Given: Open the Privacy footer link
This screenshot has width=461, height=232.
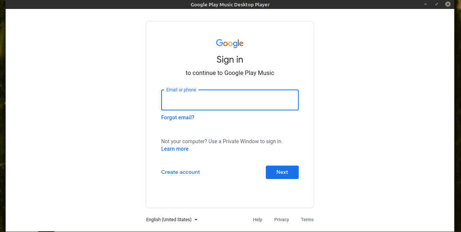Looking at the screenshot, I should point(282,220).
